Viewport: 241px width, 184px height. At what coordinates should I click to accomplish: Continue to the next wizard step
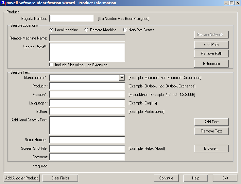point(166,178)
